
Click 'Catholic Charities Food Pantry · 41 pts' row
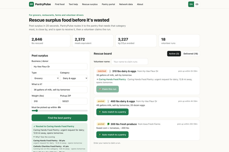[51, 146]
